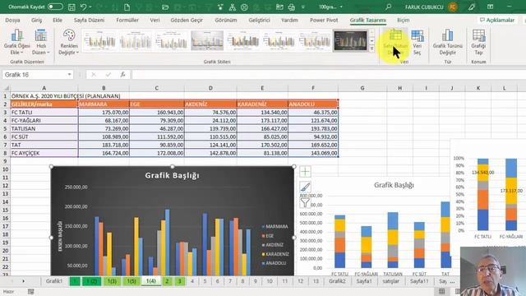Select row 5 header
The width and height of the screenshot is (526, 296).
5,128
